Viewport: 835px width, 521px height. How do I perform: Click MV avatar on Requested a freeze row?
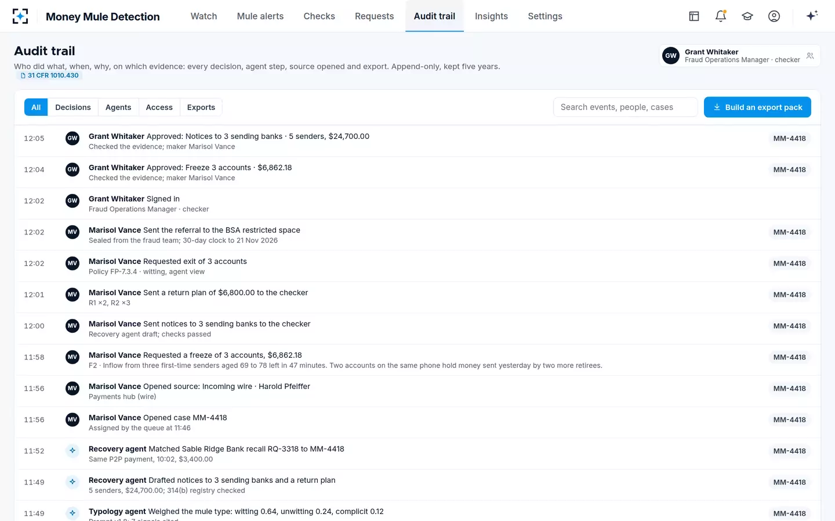pyautogui.click(x=72, y=357)
